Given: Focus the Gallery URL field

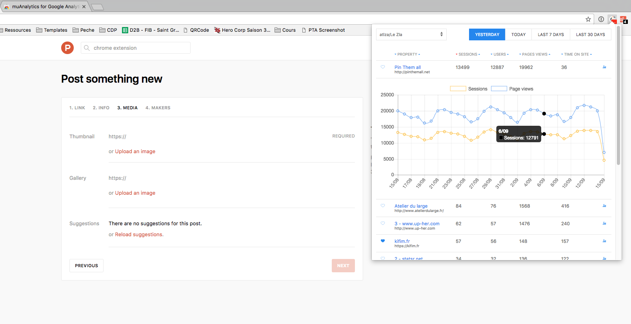Looking at the screenshot, I should pos(231,178).
